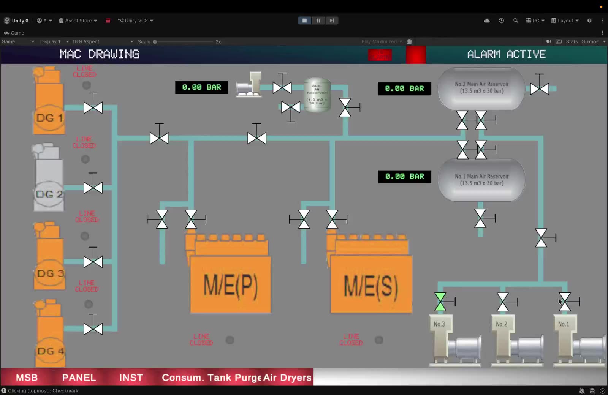Open the 16:9 Aspect dropdown
Screen dimensions: 608x395
(103, 41)
